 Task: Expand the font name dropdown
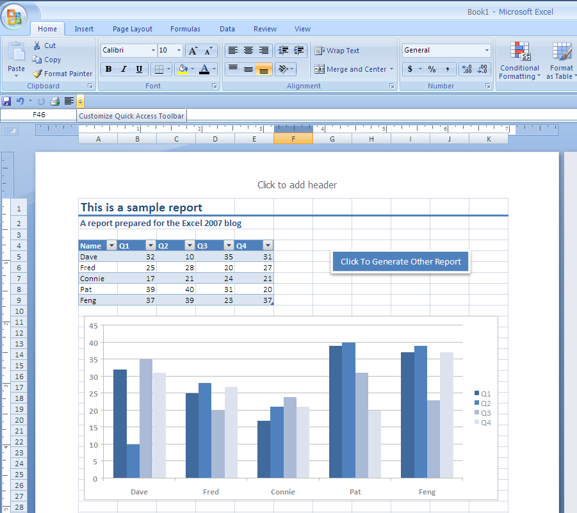pos(153,51)
